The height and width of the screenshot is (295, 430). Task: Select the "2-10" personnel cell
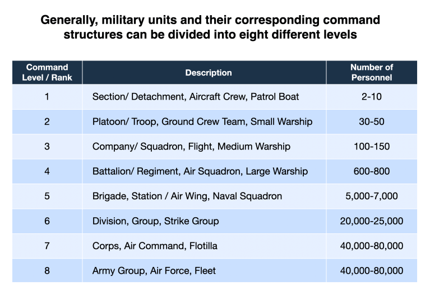[371, 97]
